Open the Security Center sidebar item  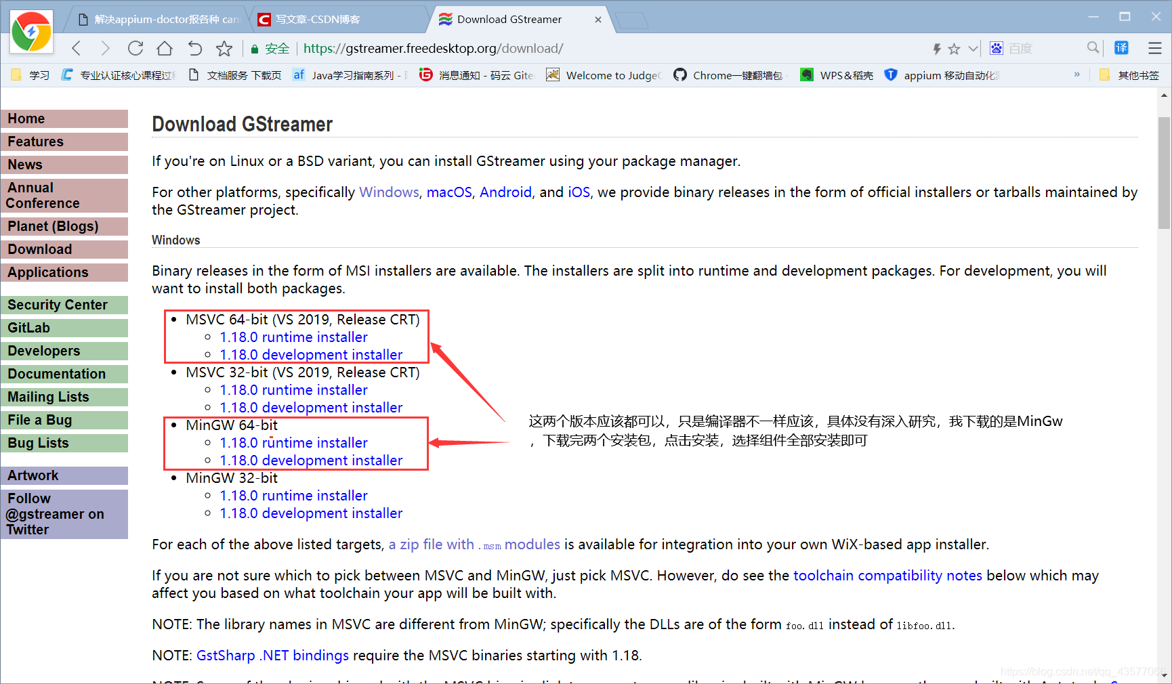64,305
